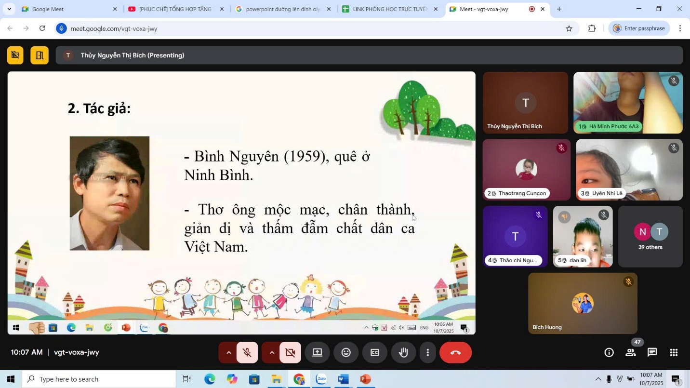Image resolution: width=690 pixels, height=388 pixels.
Task: Open meeting details info icon
Action: 609,352
